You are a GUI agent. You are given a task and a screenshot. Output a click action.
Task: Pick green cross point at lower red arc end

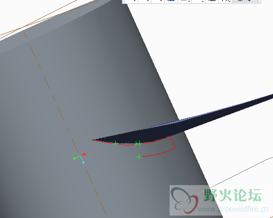click(x=139, y=157)
